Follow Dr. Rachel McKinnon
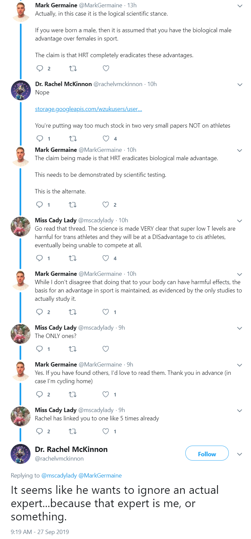 pyautogui.click(x=207, y=453)
